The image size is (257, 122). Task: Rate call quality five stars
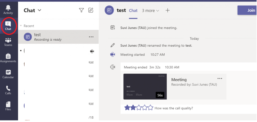(x=150, y=108)
